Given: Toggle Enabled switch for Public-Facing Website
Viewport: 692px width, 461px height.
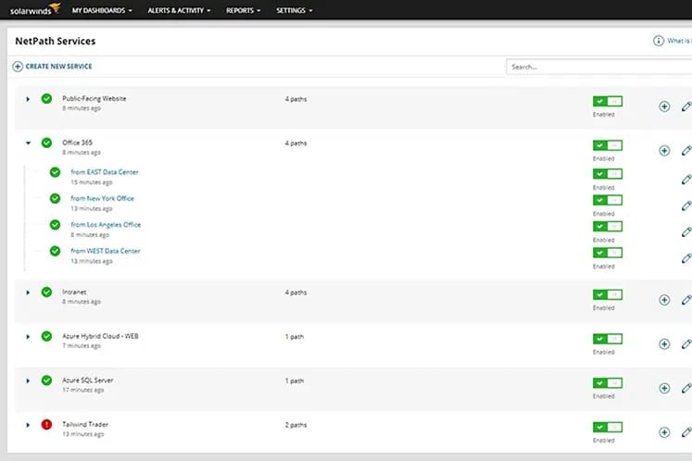Looking at the screenshot, I should 608,102.
